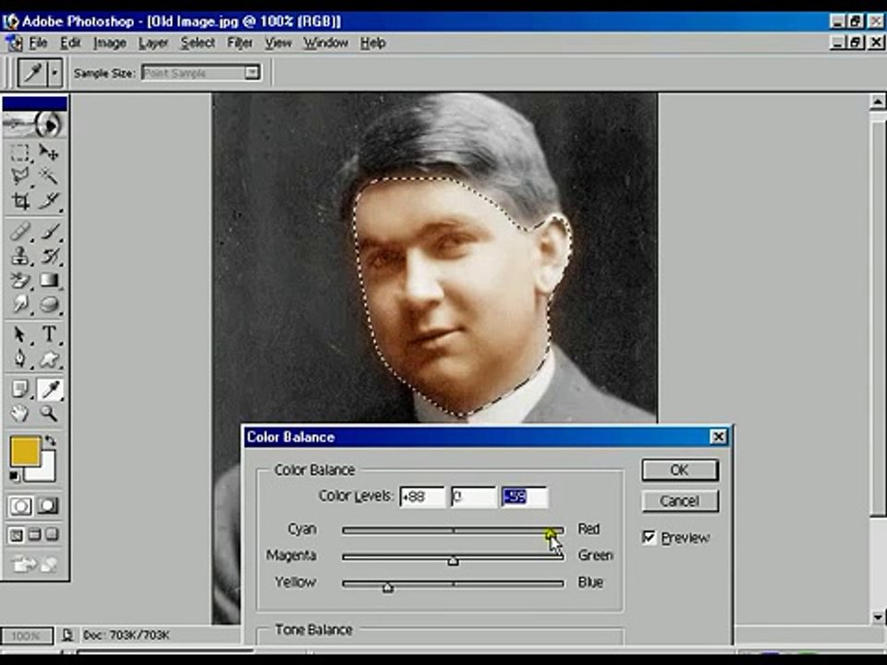
Task: Select the Clone Stamp tool
Action: point(20,256)
